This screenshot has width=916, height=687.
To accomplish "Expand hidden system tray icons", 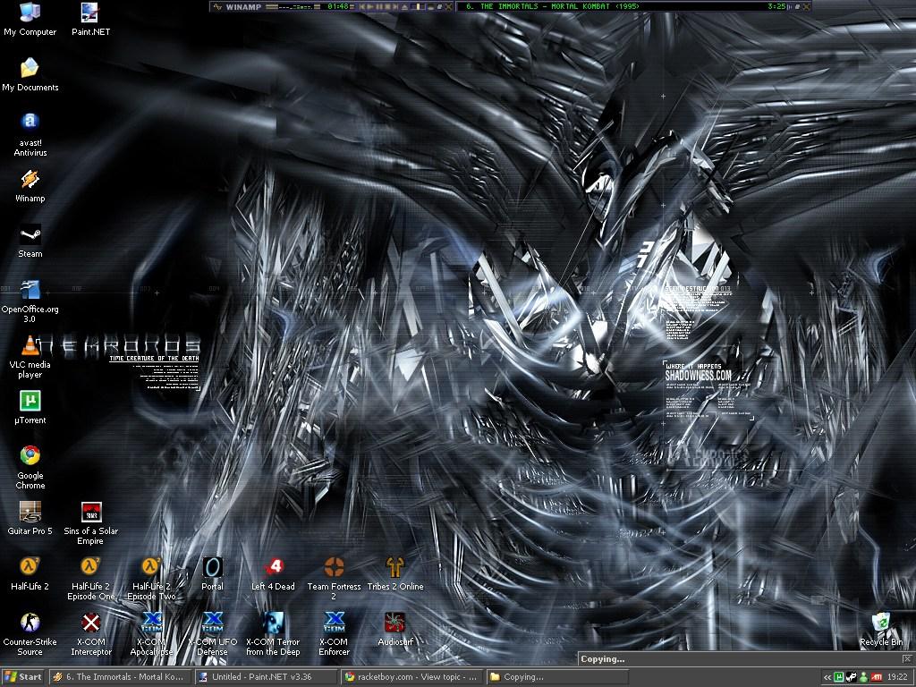I will point(827,678).
